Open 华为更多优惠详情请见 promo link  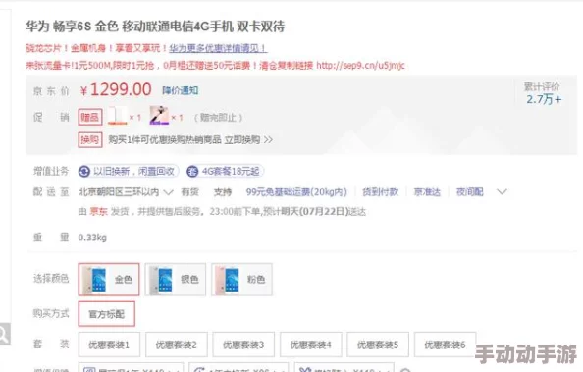coord(218,48)
